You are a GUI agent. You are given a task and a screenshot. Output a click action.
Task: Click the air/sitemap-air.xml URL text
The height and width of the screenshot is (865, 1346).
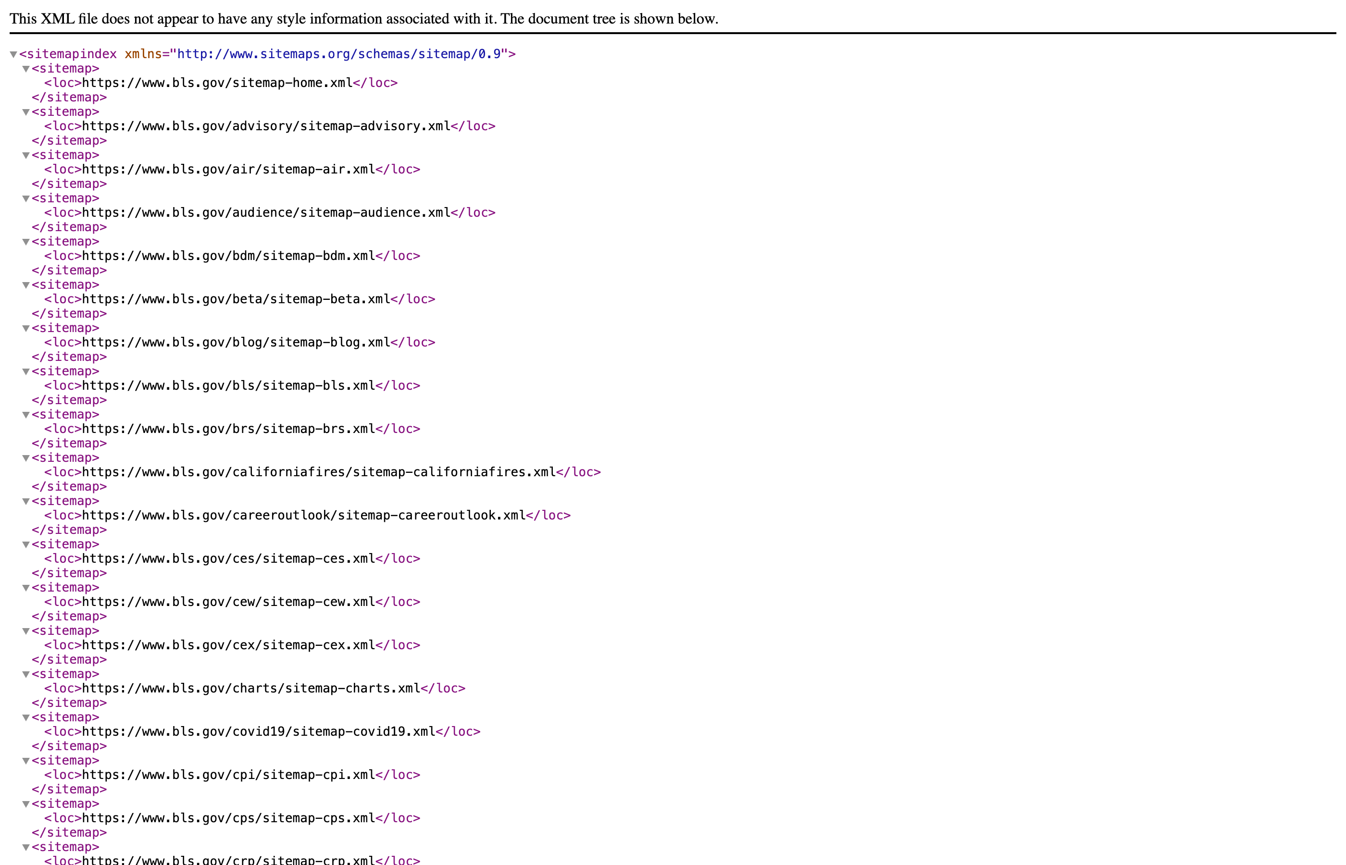[229, 170]
